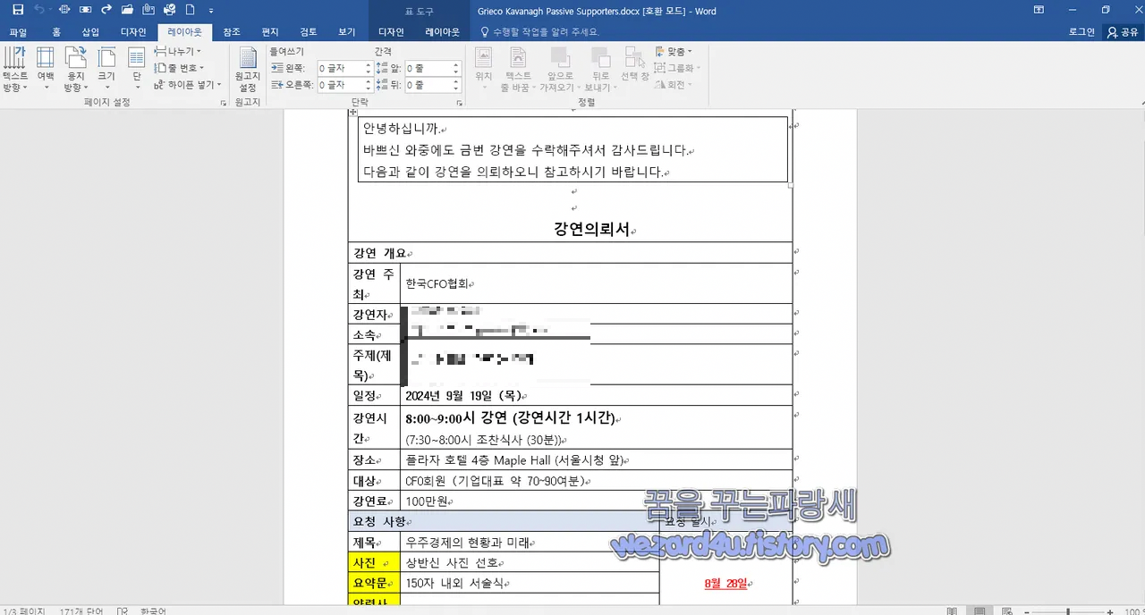This screenshot has height=615, width=1145.
Task: Launch the 페이지 설정 dialog
Action: pyautogui.click(x=223, y=104)
